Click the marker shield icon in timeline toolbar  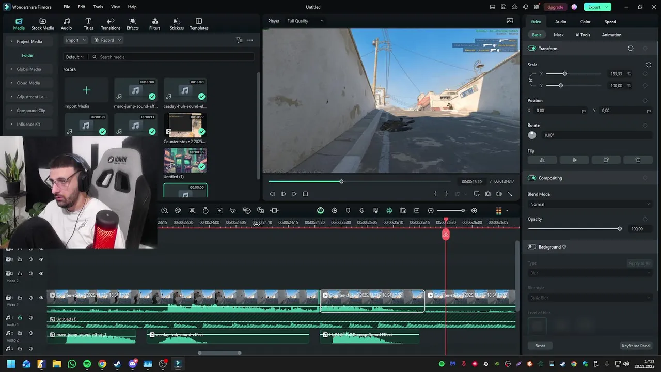[x=348, y=211]
